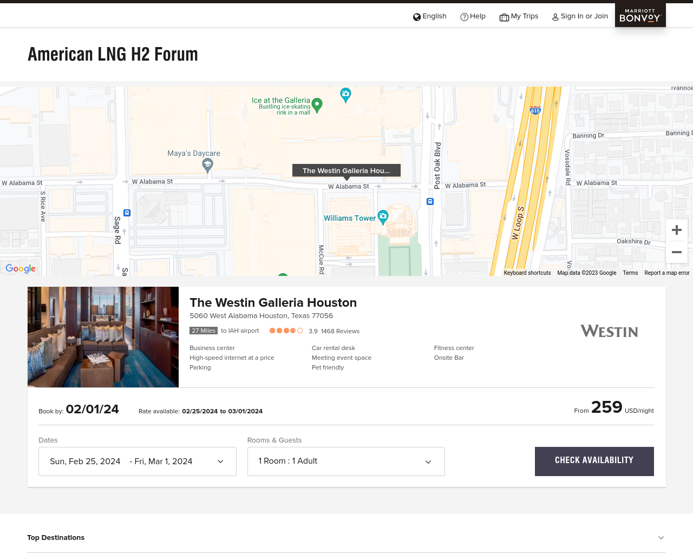This screenshot has width=693, height=554.
Task: Click the Ice at the Galleria green pin
Action: point(317,105)
